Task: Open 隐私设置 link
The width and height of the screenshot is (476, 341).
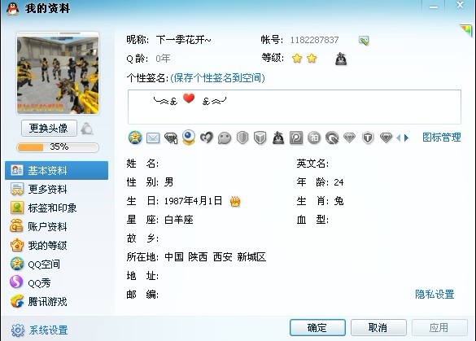Action: tap(435, 294)
